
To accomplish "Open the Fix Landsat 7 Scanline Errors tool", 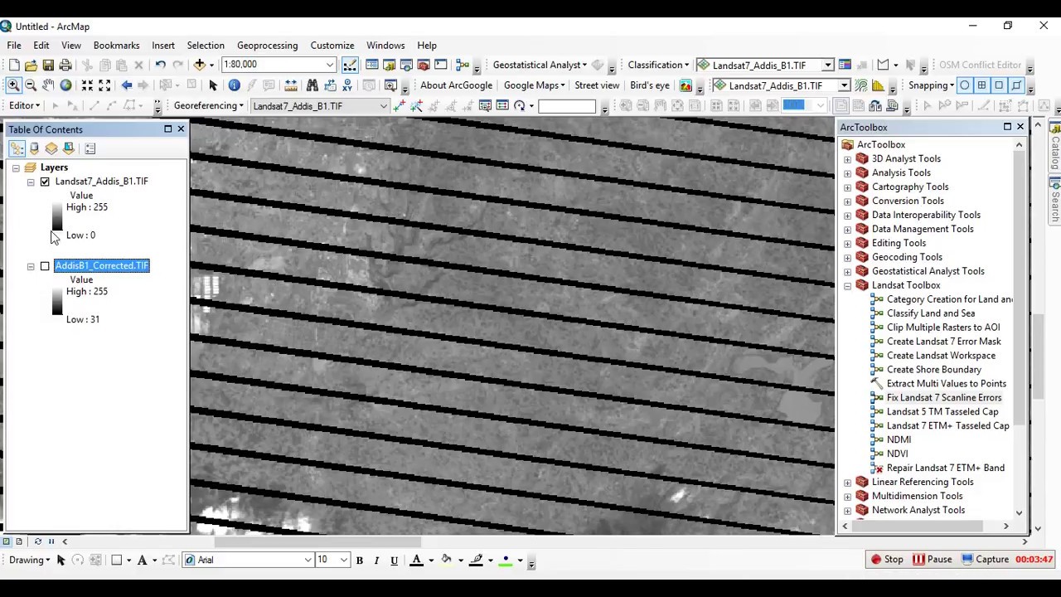I will [x=943, y=398].
